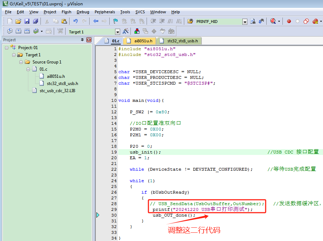Switch to the stc32_stc8_usb.h tab

tap(179, 41)
